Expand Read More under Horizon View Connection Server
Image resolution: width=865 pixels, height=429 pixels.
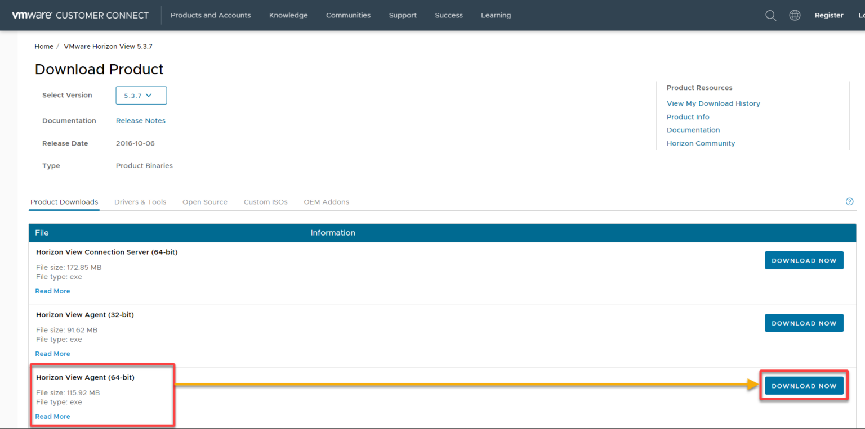[52, 291]
